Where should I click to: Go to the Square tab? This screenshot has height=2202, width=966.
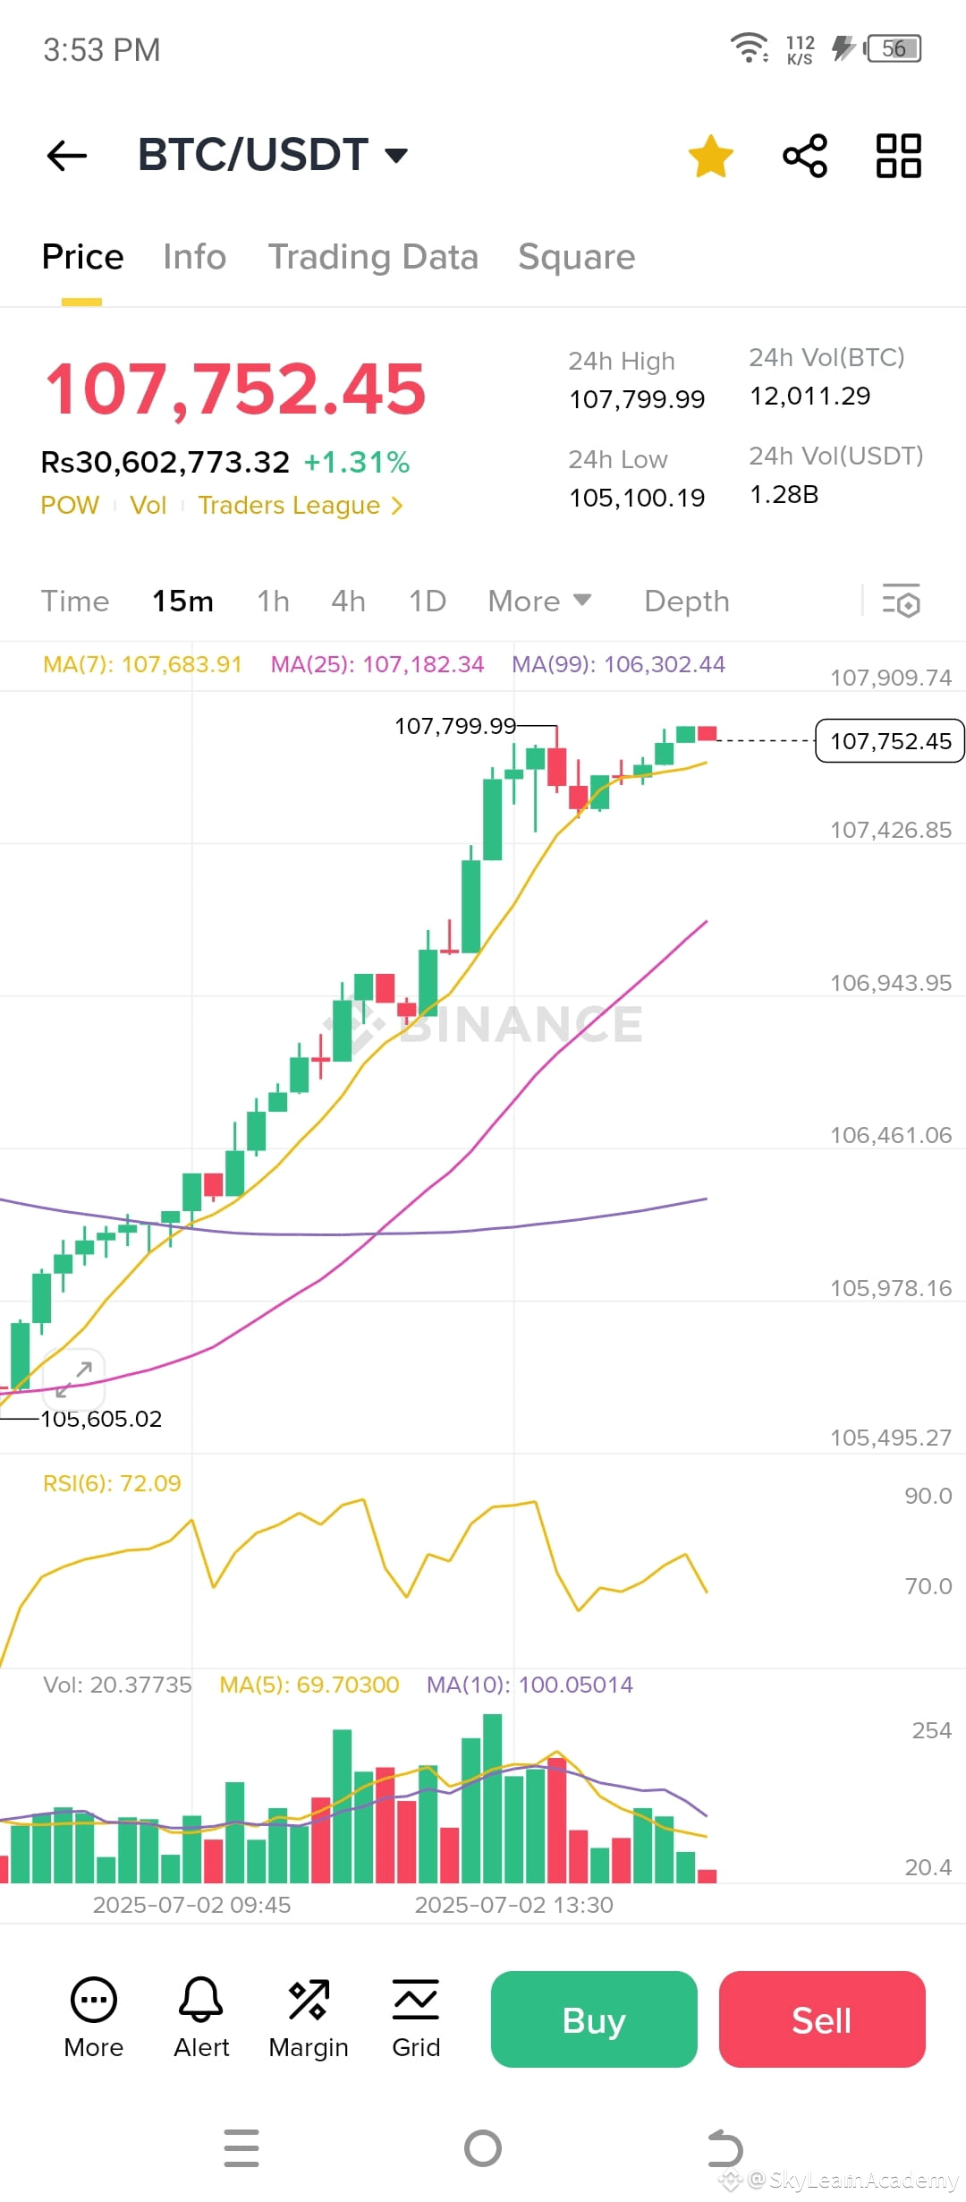tap(577, 257)
